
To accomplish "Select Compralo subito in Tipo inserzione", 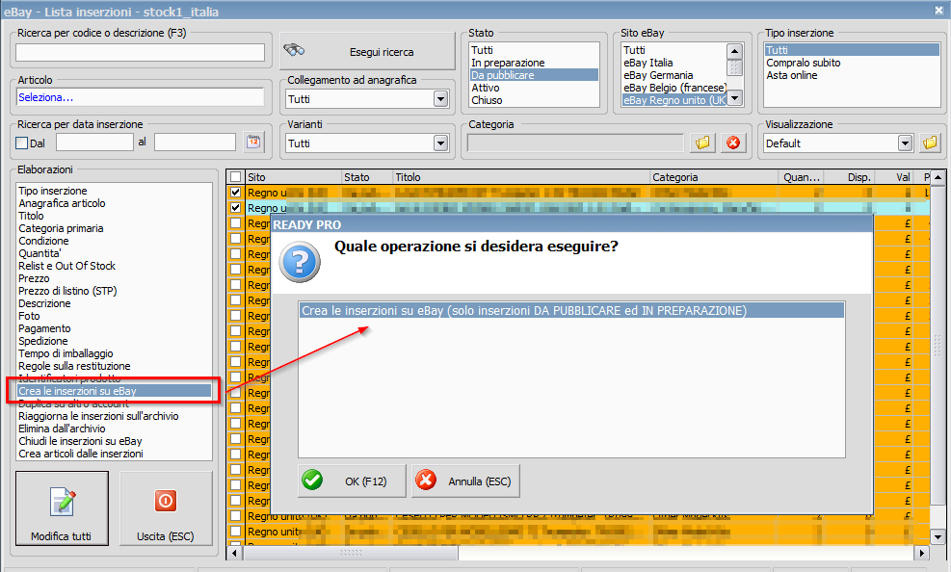I will [x=803, y=63].
